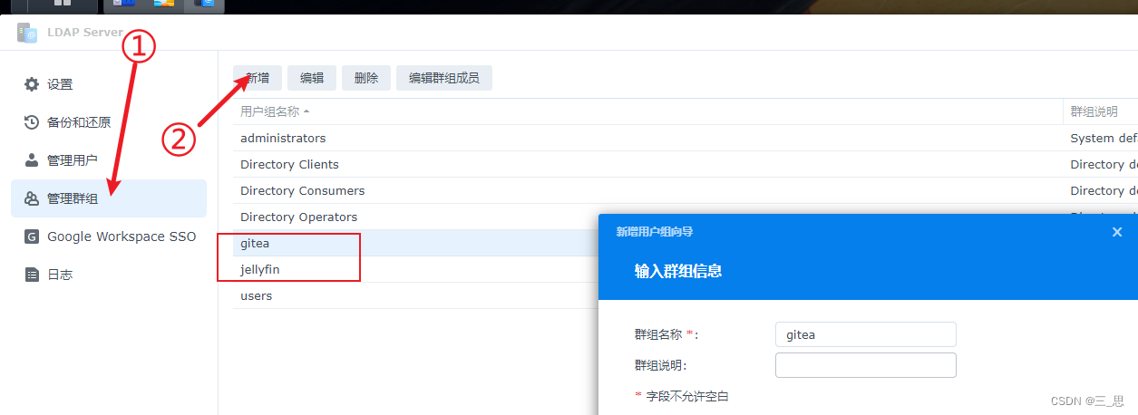The height and width of the screenshot is (415, 1138).
Task: Click 编辑群组成员 to edit members
Action: click(444, 78)
